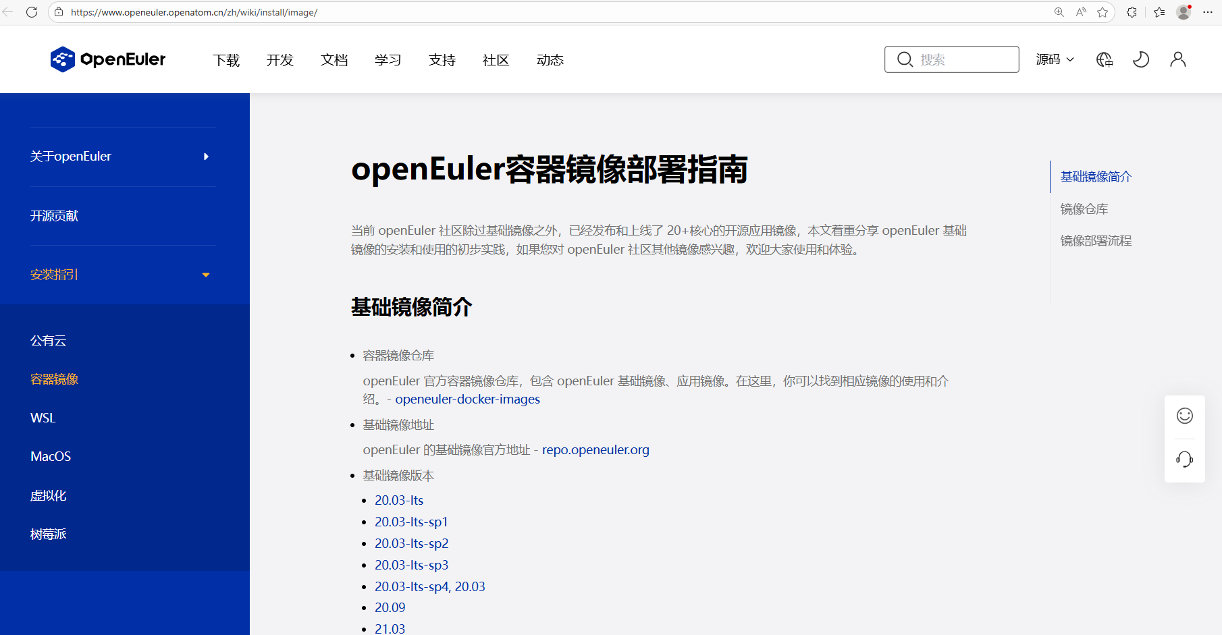Refresh the page in the browser
The height and width of the screenshot is (635, 1222).
pyautogui.click(x=32, y=12)
